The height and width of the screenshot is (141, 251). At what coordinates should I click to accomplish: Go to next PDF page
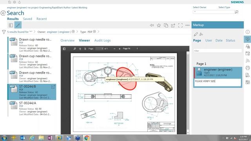[85, 49]
